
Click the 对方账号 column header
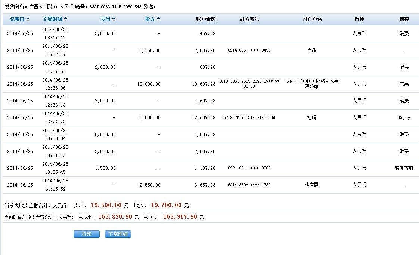click(x=249, y=19)
